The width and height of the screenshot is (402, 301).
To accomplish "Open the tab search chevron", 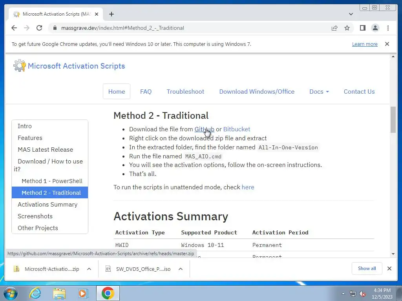I will click(351, 14).
